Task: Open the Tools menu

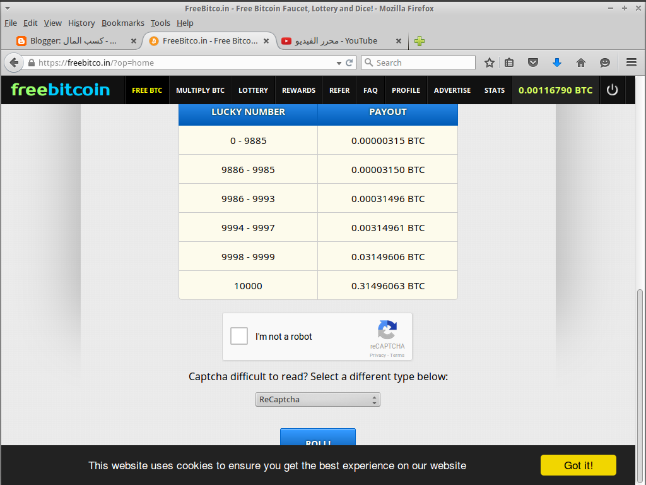Action: [160, 23]
